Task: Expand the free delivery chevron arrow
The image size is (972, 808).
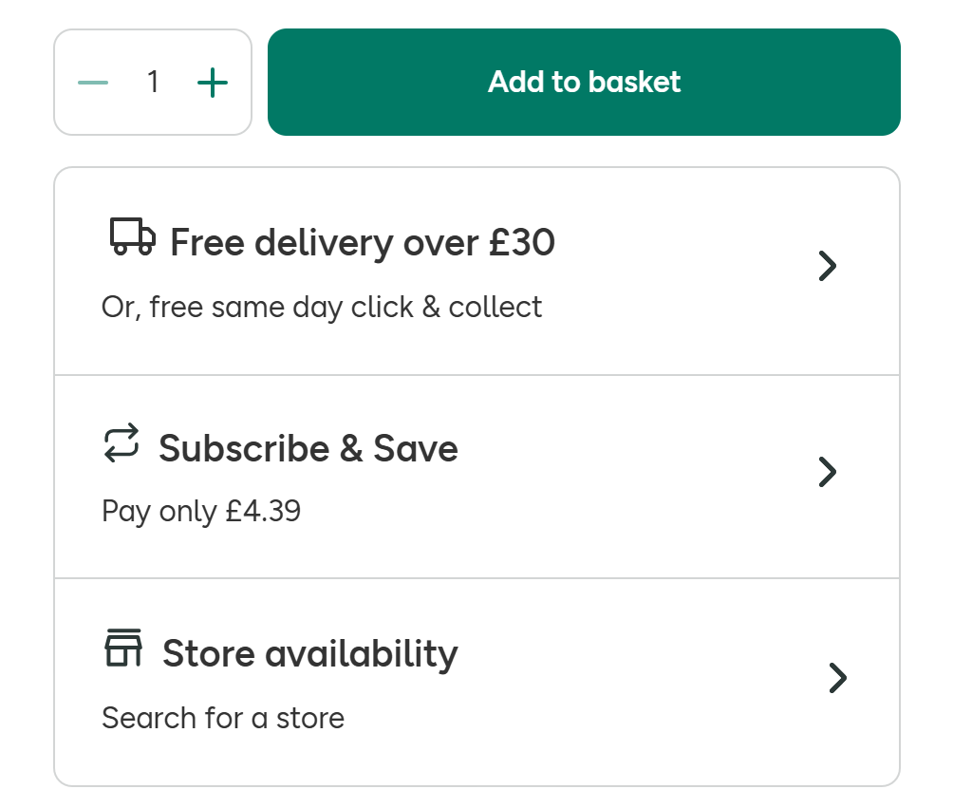Action: click(828, 266)
